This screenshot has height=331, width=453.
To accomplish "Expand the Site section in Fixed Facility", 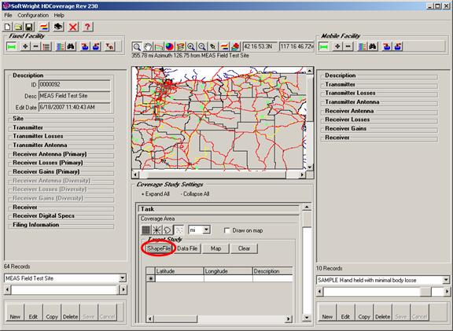I will coord(61,119).
